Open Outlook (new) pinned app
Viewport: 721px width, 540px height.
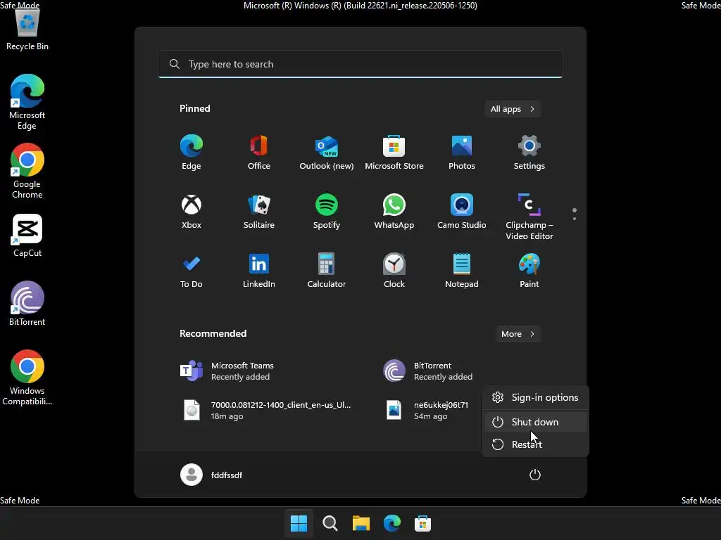pos(327,153)
